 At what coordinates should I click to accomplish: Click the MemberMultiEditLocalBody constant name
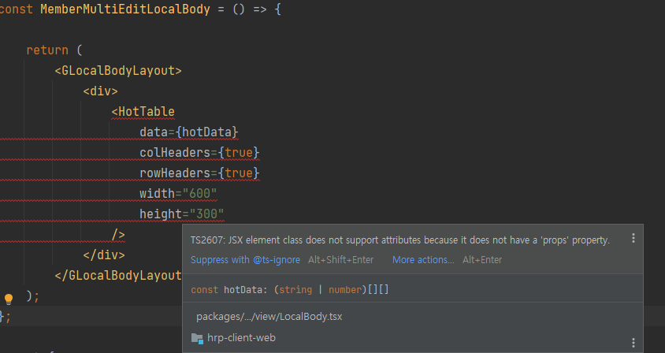(125, 9)
